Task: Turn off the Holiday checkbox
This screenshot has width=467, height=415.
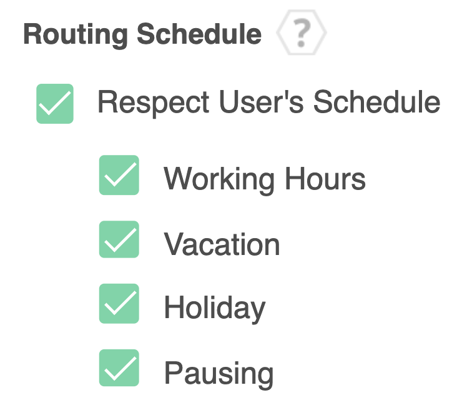Action: (119, 304)
